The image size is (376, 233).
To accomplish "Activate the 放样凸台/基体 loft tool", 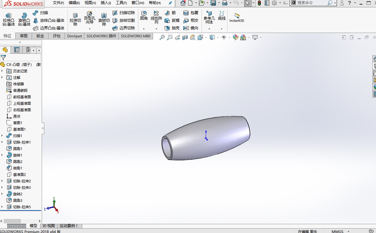I will [x=49, y=21].
